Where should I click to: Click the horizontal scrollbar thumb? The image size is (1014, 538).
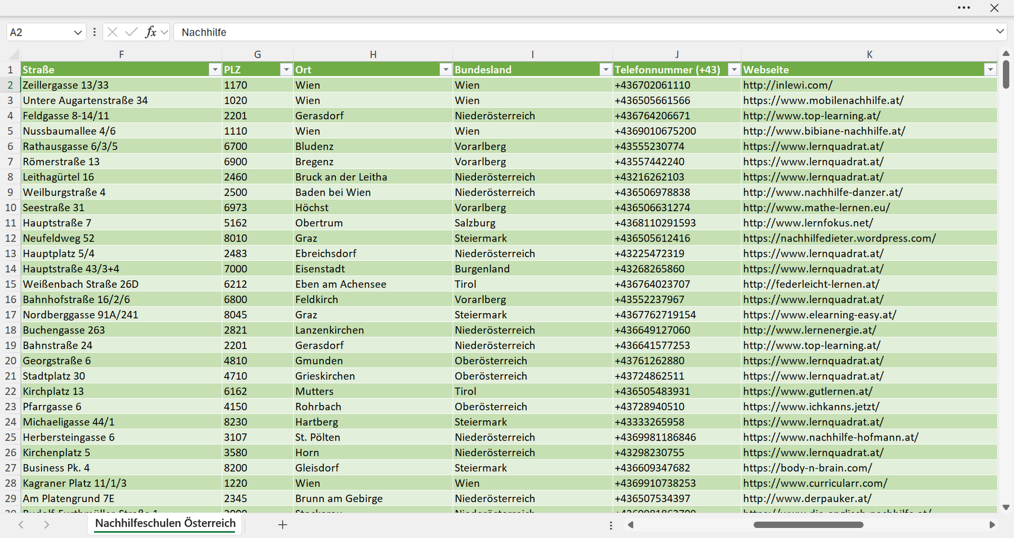[x=808, y=524]
